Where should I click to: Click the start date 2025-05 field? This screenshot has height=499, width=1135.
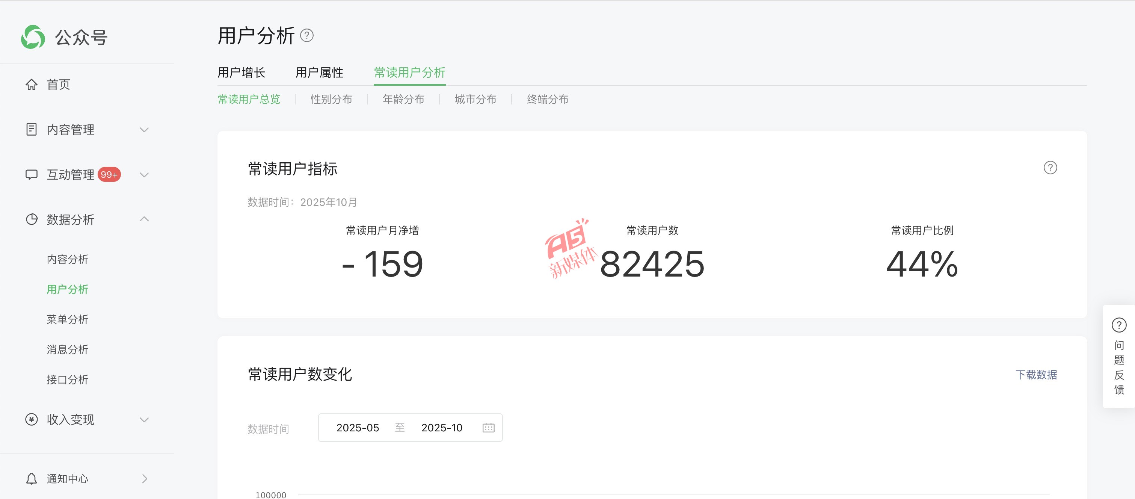pos(357,428)
